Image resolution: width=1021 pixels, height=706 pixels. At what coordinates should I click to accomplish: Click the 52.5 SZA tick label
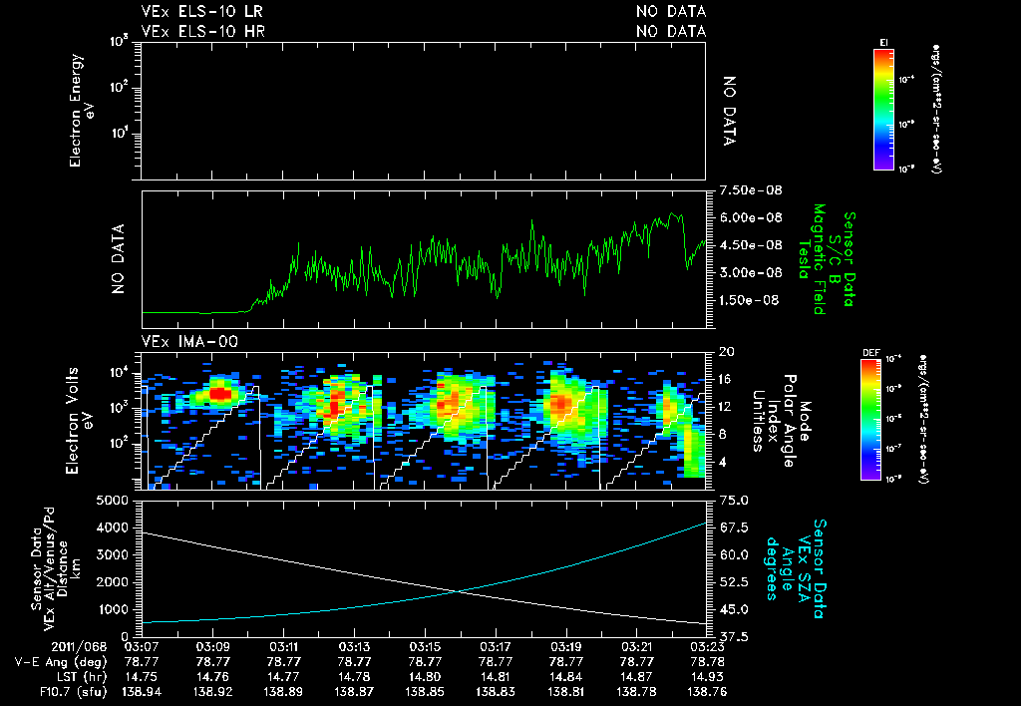click(734, 583)
